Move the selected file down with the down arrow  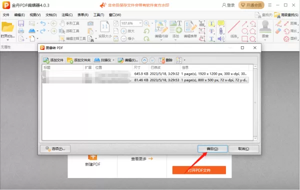pyautogui.click(x=152, y=60)
